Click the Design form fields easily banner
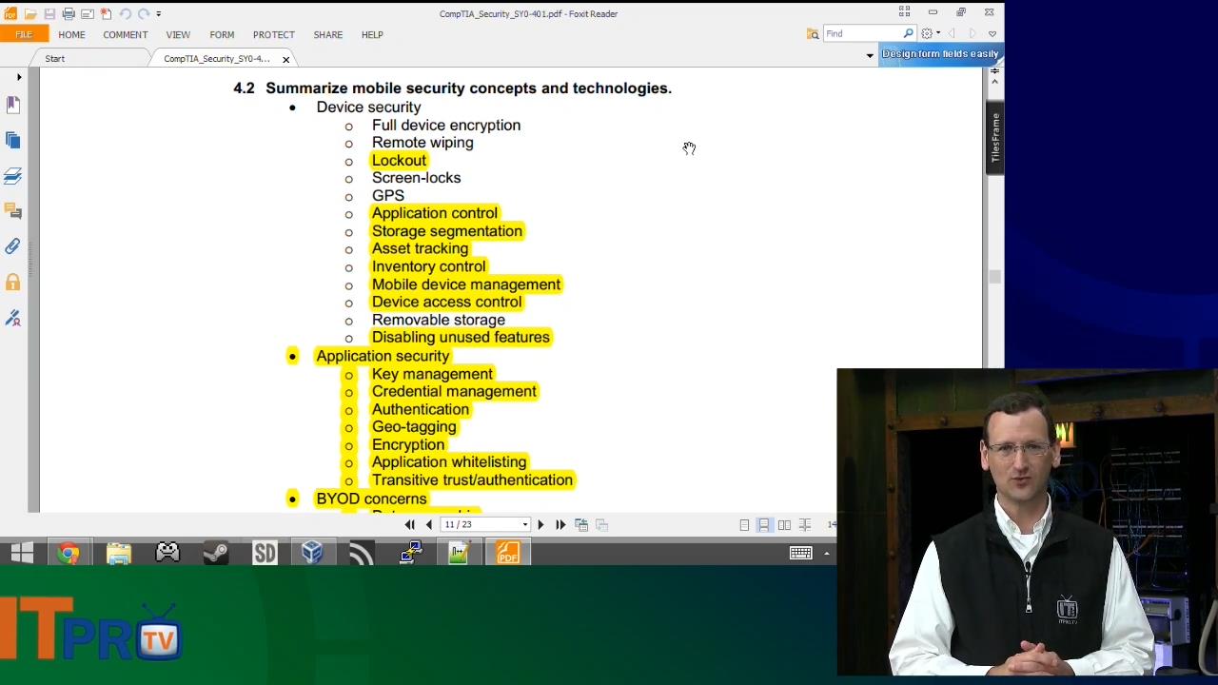The width and height of the screenshot is (1218, 685). tap(939, 54)
